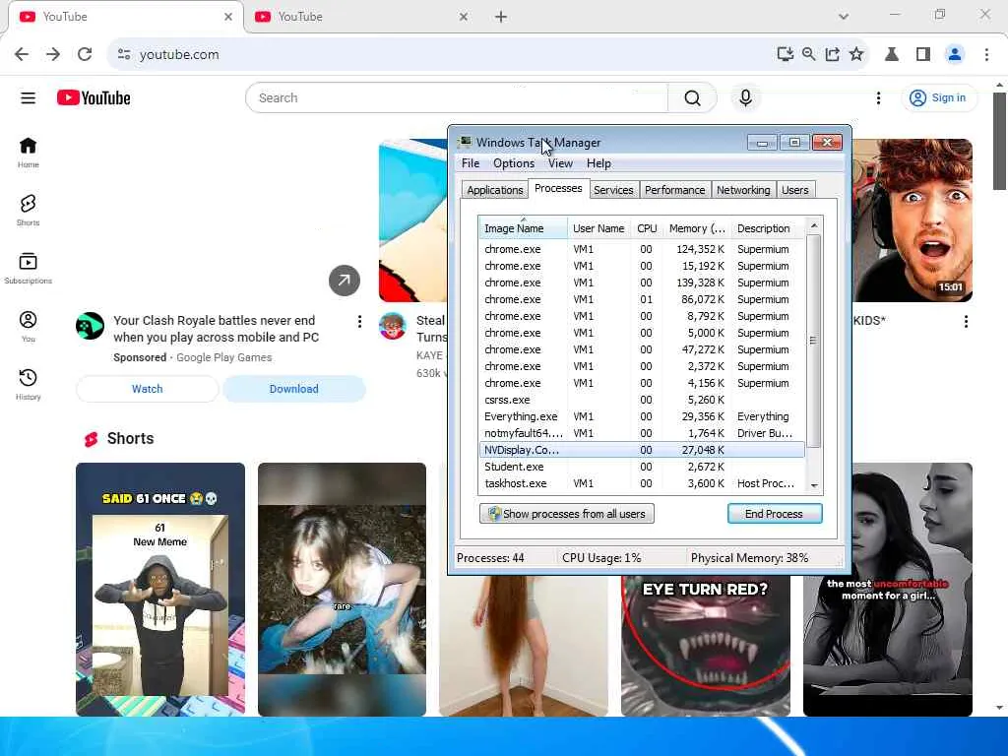Select notmyfault64 process row
This screenshot has height=756, width=1008.
point(642,433)
